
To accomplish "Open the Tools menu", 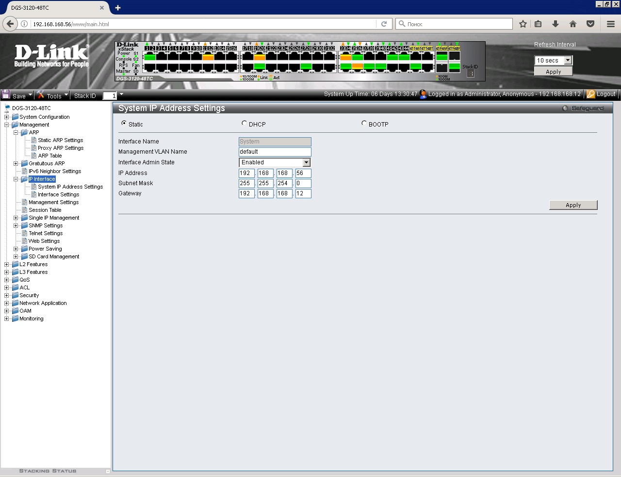I will point(58,95).
